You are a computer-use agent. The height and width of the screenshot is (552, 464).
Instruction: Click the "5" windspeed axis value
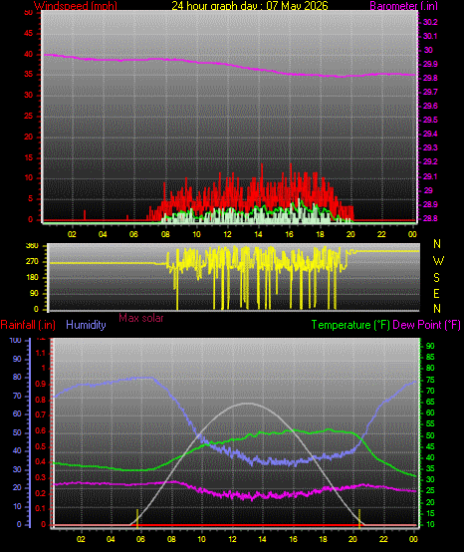coord(30,199)
